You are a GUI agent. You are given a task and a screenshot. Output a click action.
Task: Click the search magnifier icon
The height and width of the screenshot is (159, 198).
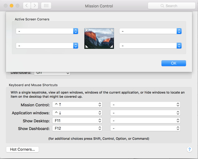tap(162, 6)
